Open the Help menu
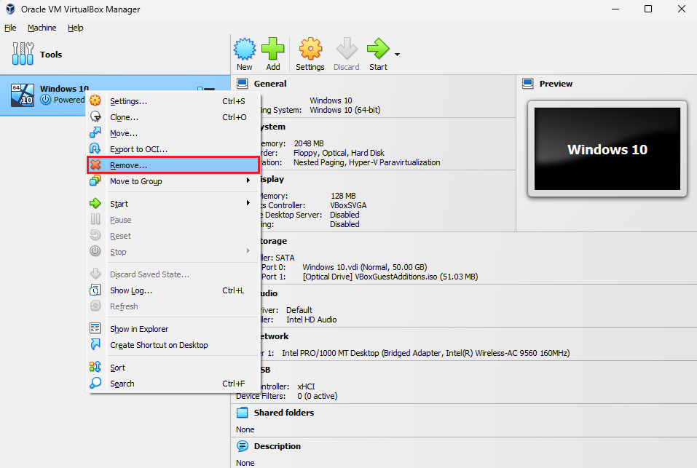Screen dimensions: 697x468 click(x=76, y=28)
